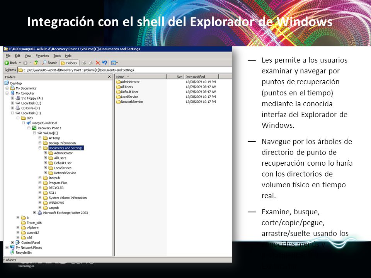Screen dimensions: 371x278
Task: Select Backup Information folder in tree
Action: point(62,143)
